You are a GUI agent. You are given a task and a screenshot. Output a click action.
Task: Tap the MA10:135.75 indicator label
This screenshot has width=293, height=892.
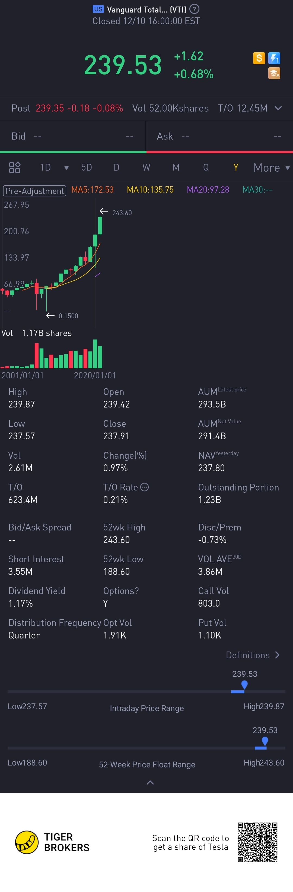click(x=150, y=190)
